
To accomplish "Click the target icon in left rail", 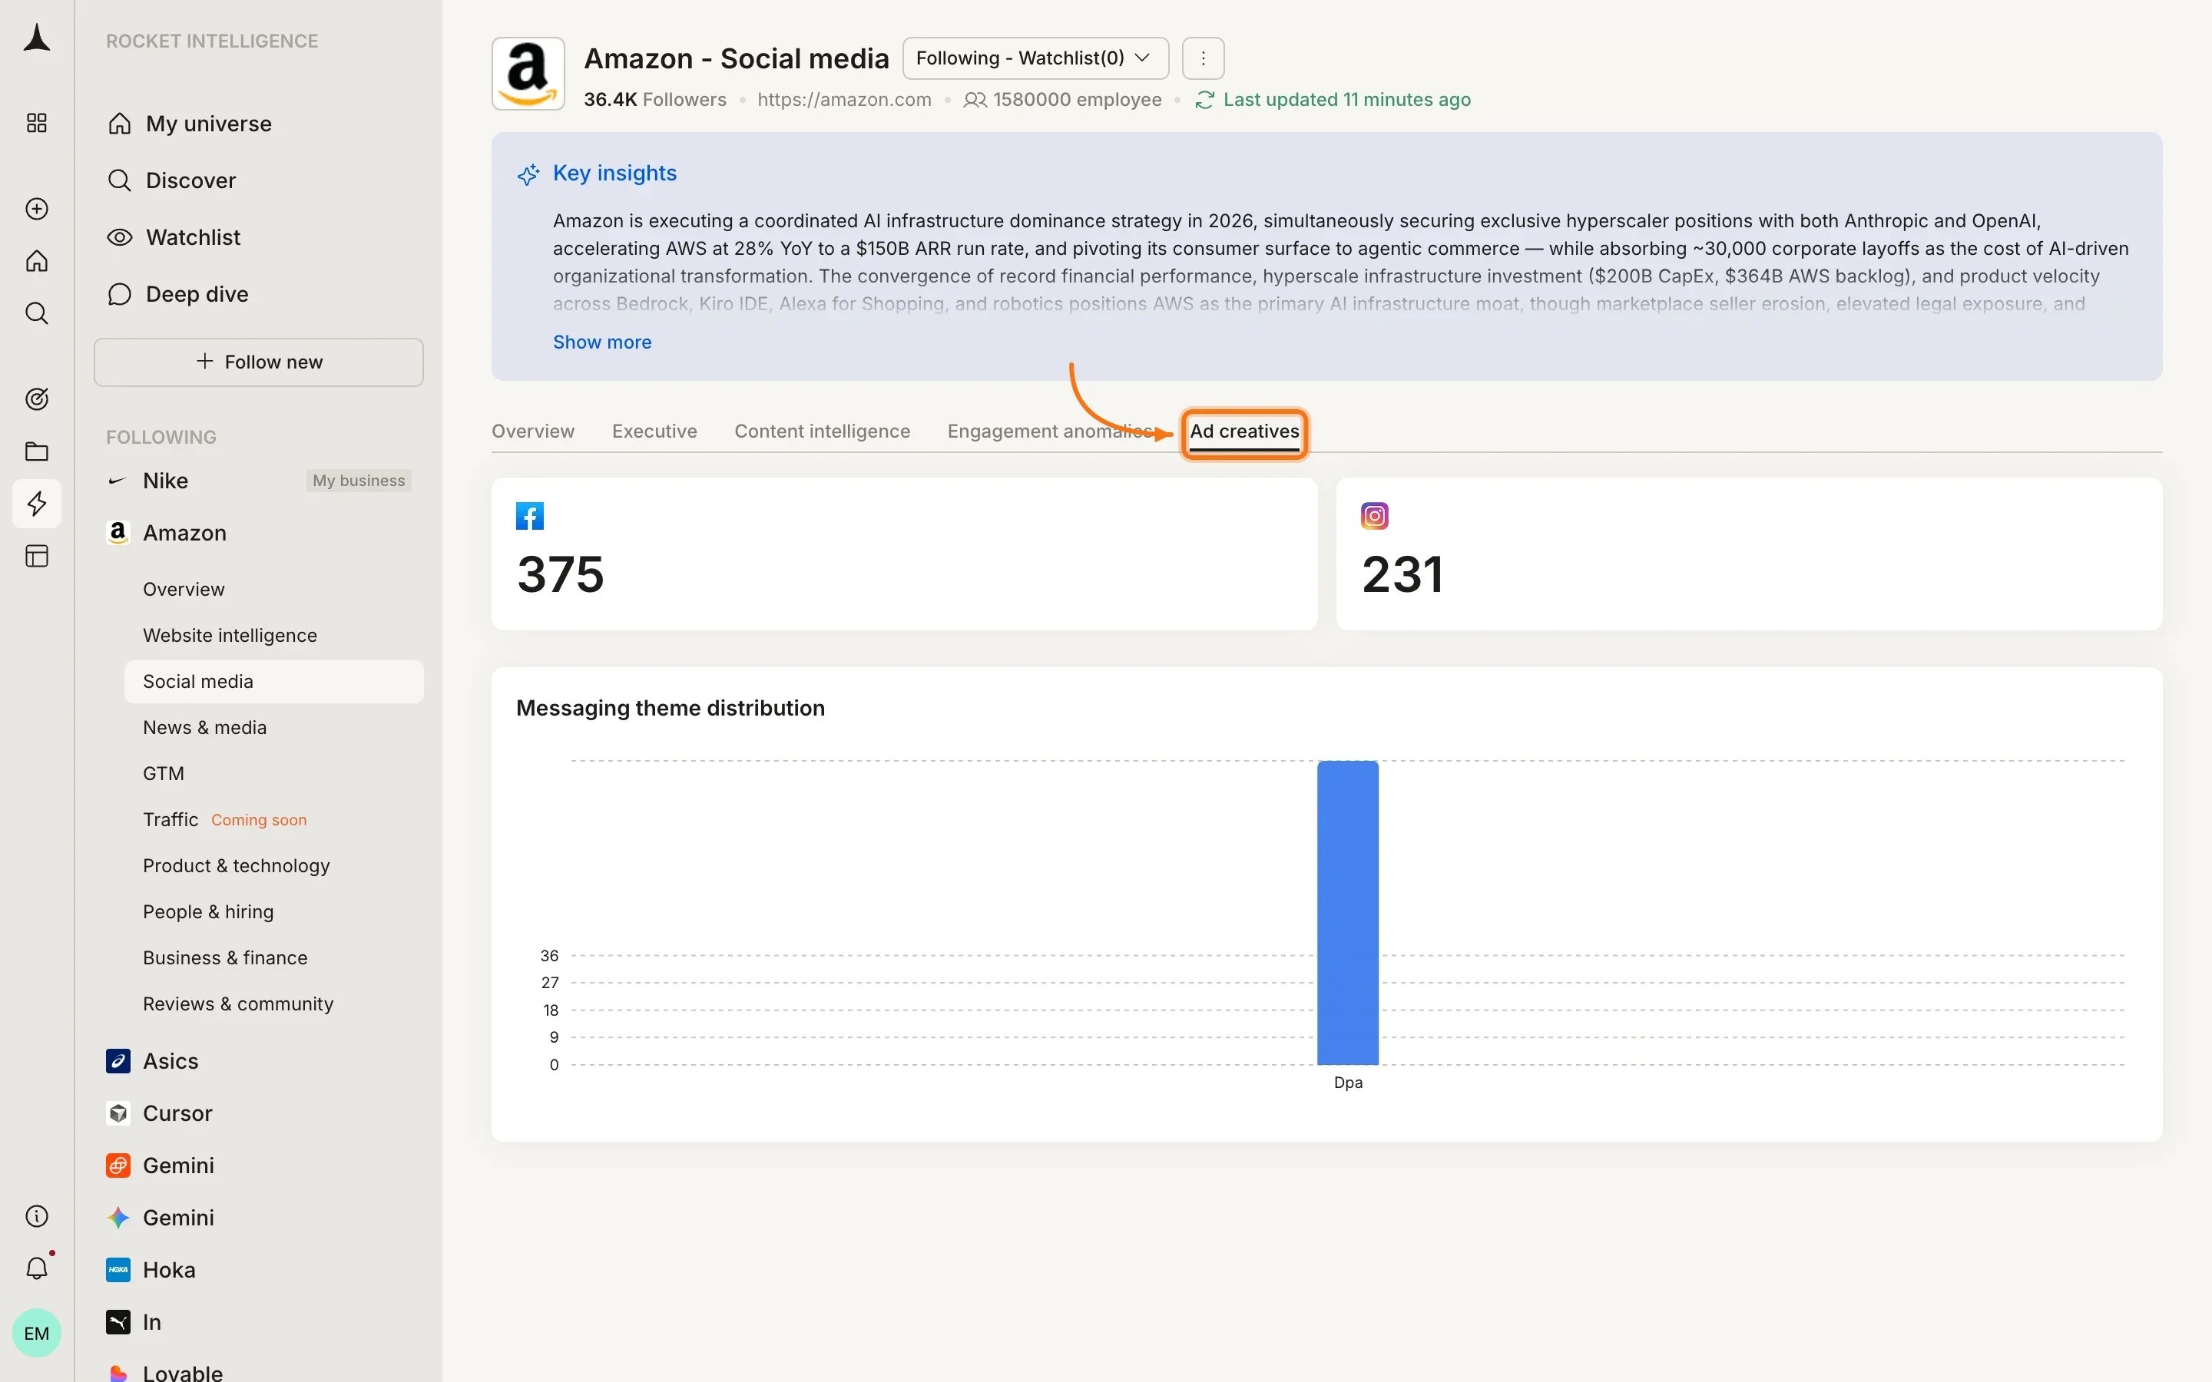I will click(37, 398).
